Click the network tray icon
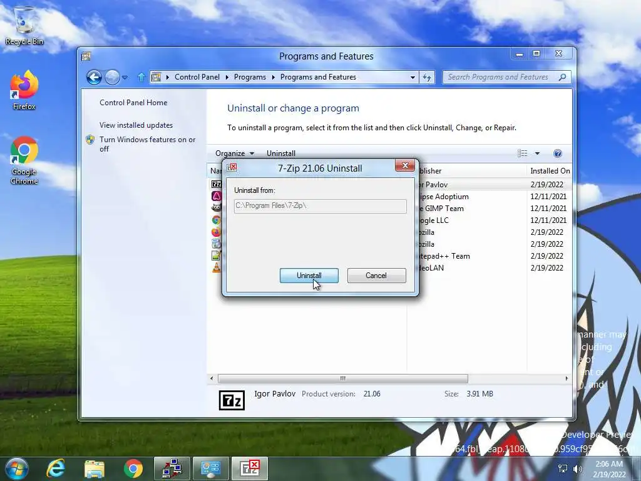Screen dimensions: 641x481 pyautogui.click(x=563, y=468)
